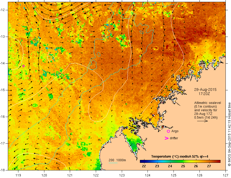Click the date text '28-Aug-2015'
Screen dimensions: 231x178
[205, 90]
